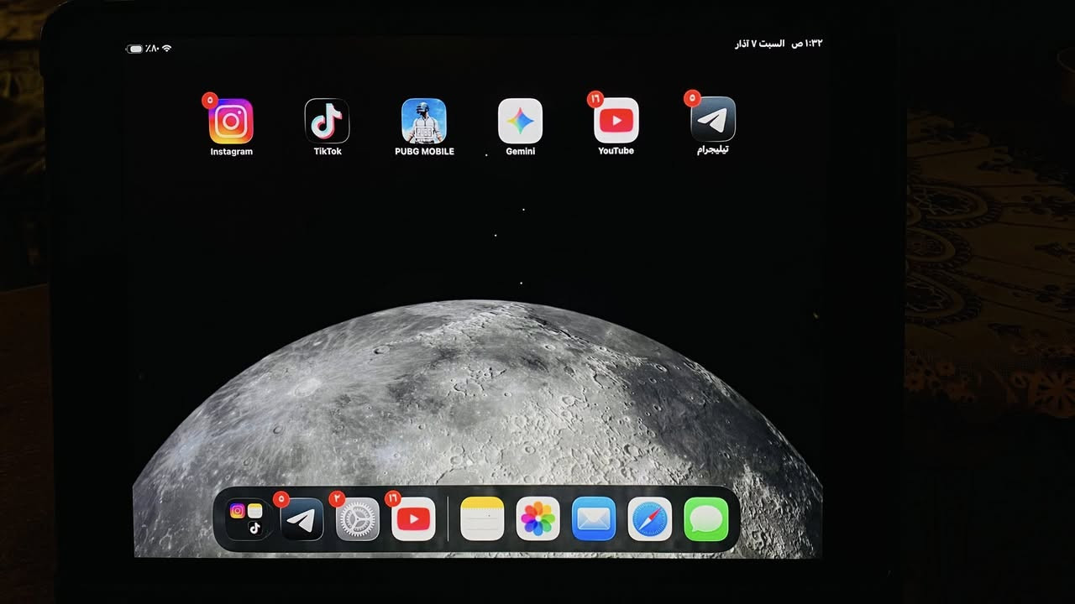The image size is (1075, 604).
Task: Open the Notes app in the dock
Action: click(482, 519)
